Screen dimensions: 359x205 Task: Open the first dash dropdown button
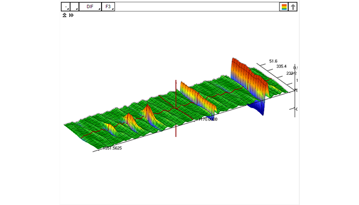(66, 7)
